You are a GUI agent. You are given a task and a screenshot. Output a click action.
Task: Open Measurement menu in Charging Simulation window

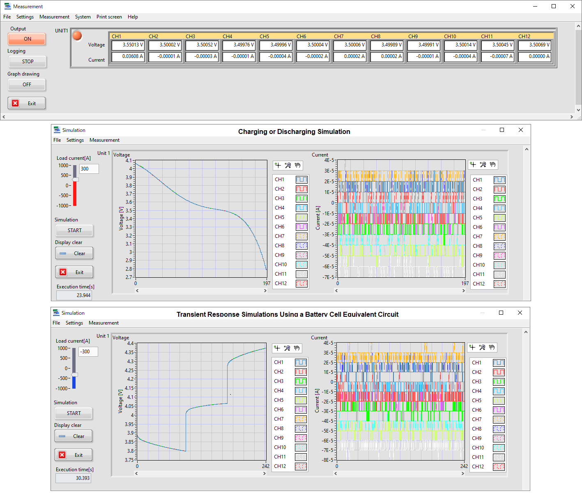click(x=104, y=140)
